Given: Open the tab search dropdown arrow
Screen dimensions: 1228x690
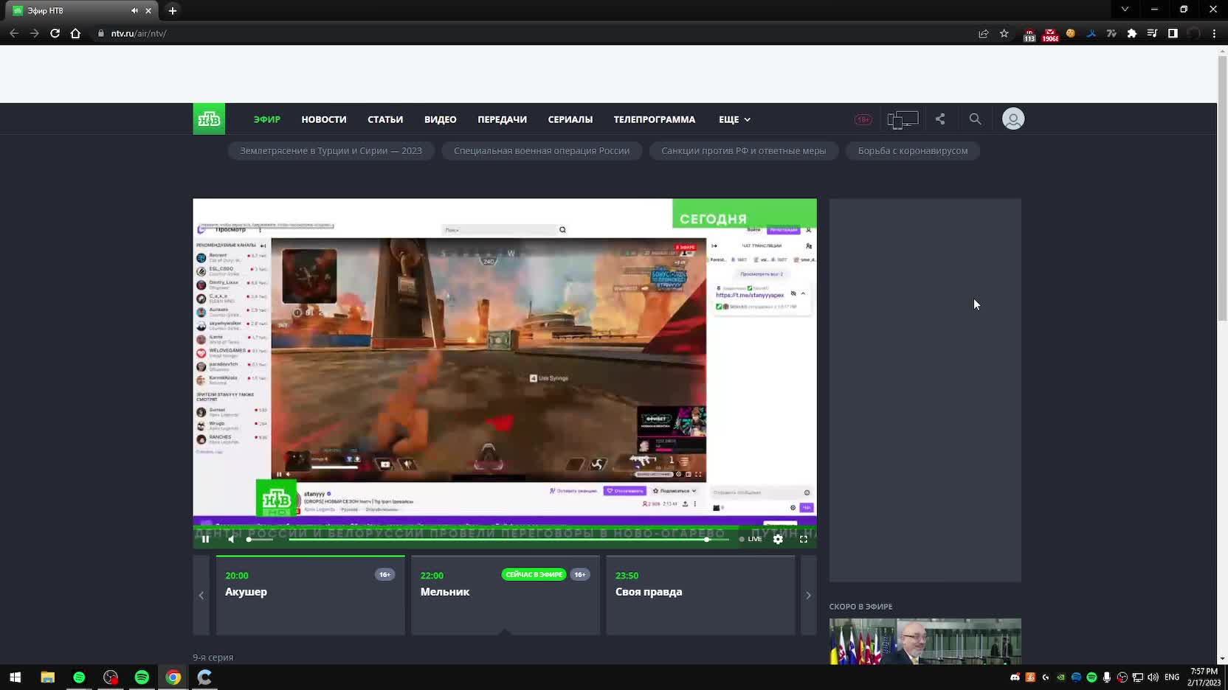Looking at the screenshot, I should pyautogui.click(x=1125, y=10).
